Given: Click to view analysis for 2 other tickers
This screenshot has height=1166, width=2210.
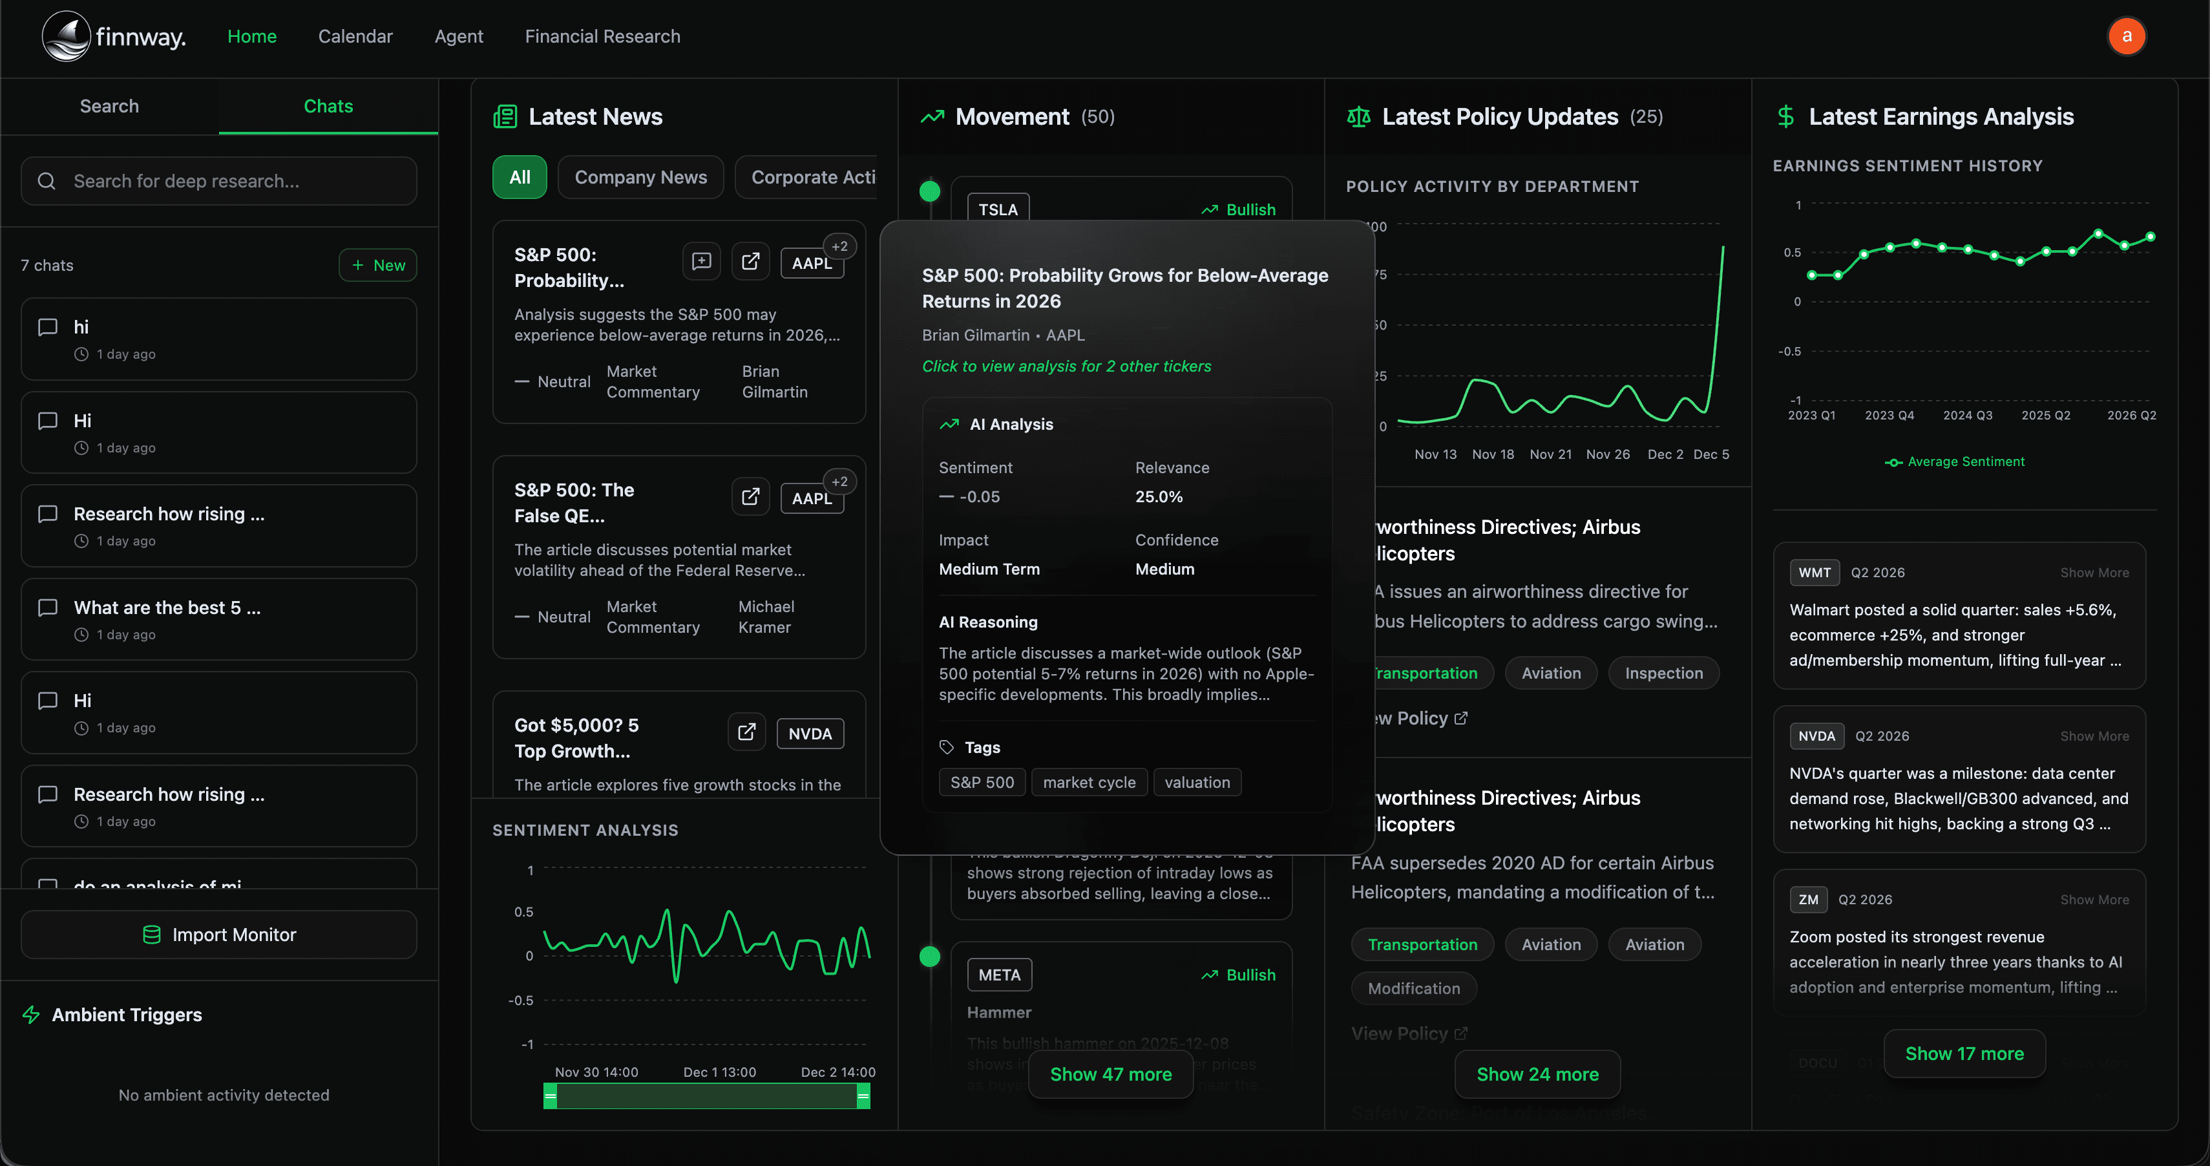Looking at the screenshot, I should click(1066, 366).
